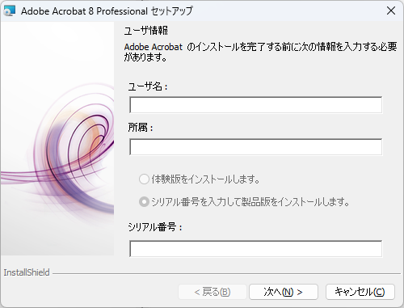The width and height of the screenshot is (404, 308).
Task: Click the < 戻る(B) button
Action: 213,292
